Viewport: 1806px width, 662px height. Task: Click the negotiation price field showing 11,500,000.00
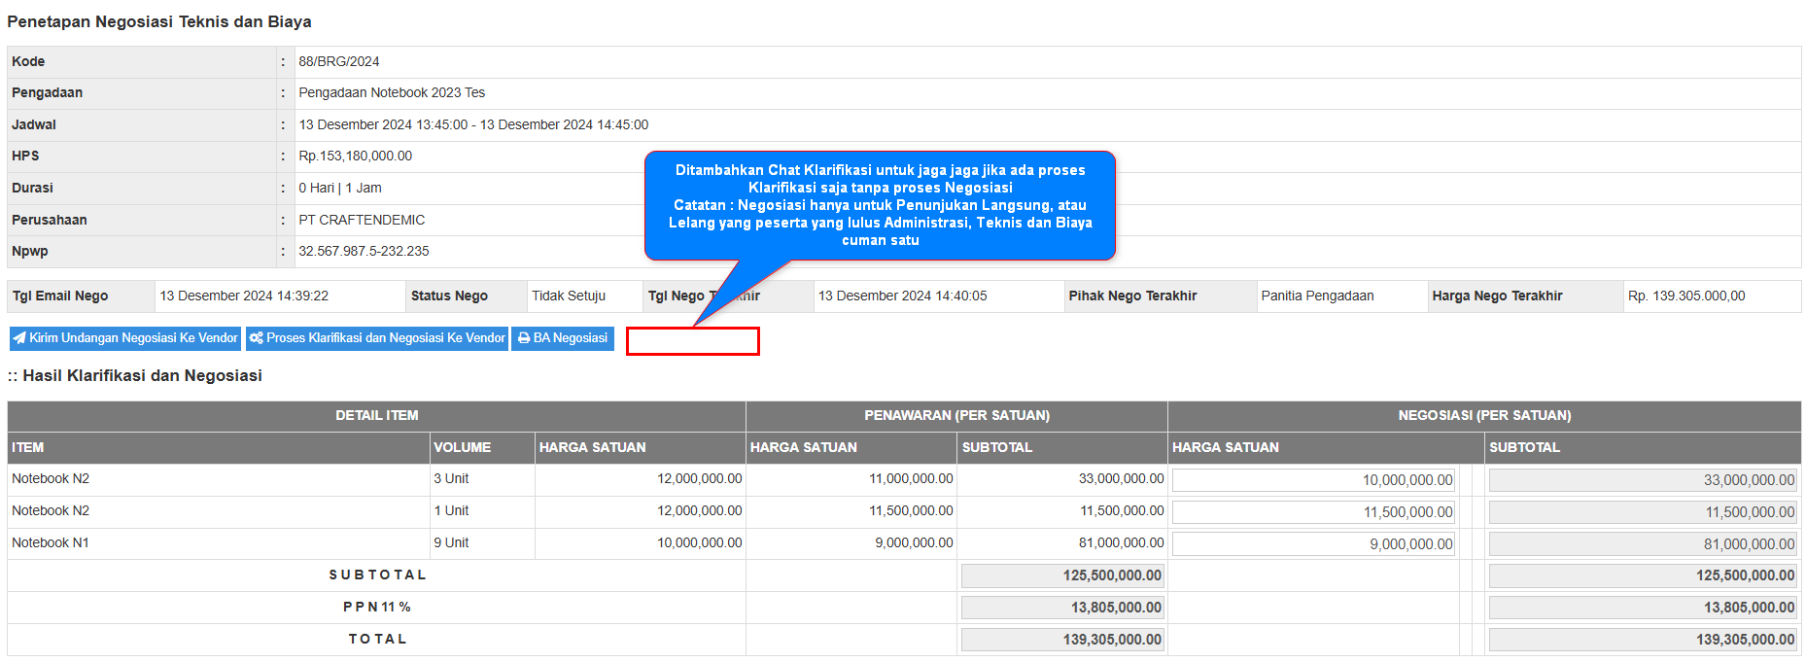pyautogui.click(x=1313, y=512)
